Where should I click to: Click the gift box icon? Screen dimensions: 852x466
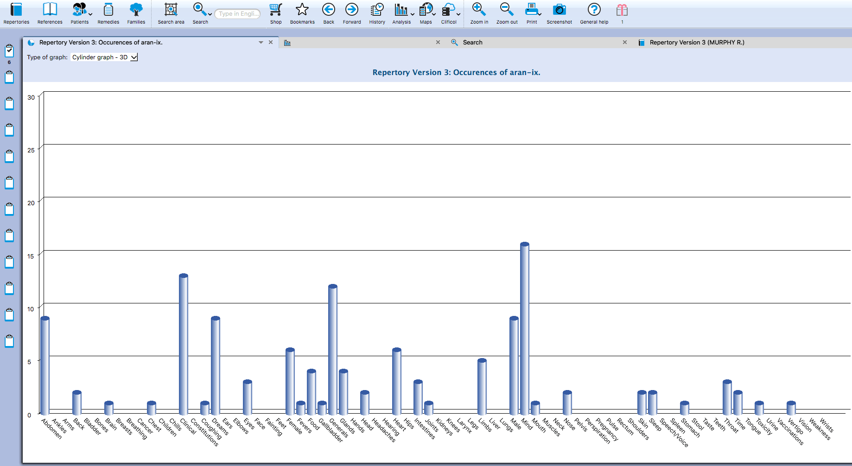pos(622,10)
